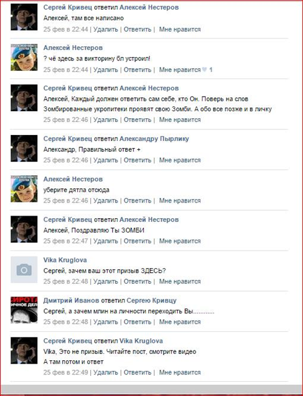Click Удалить on the 'там все написано' comment

[106, 29]
